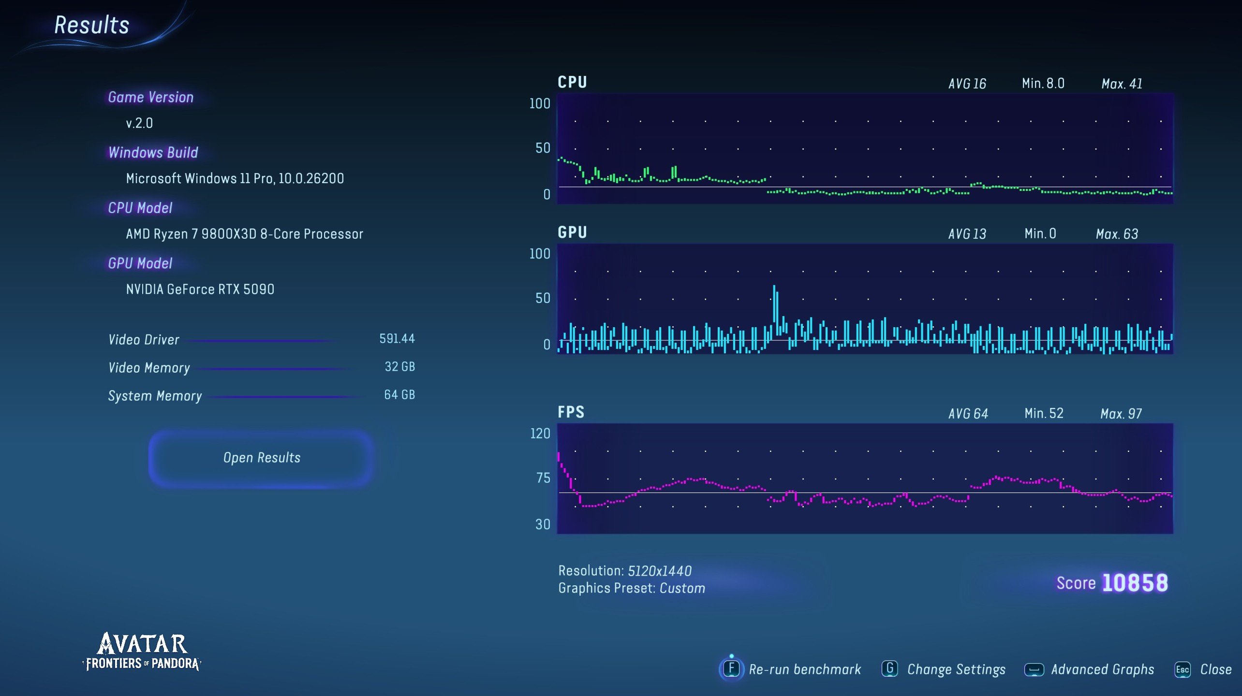Click the Results page title
This screenshot has height=696, width=1242.
click(x=91, y=25)
